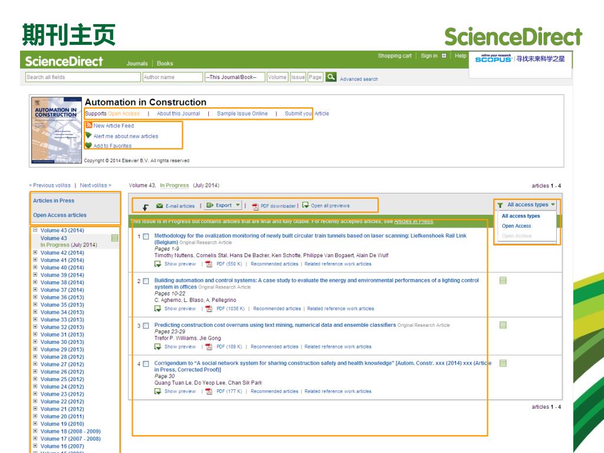
Task: Click abstract list icon beside Building automation article
Action: point(503,280)
